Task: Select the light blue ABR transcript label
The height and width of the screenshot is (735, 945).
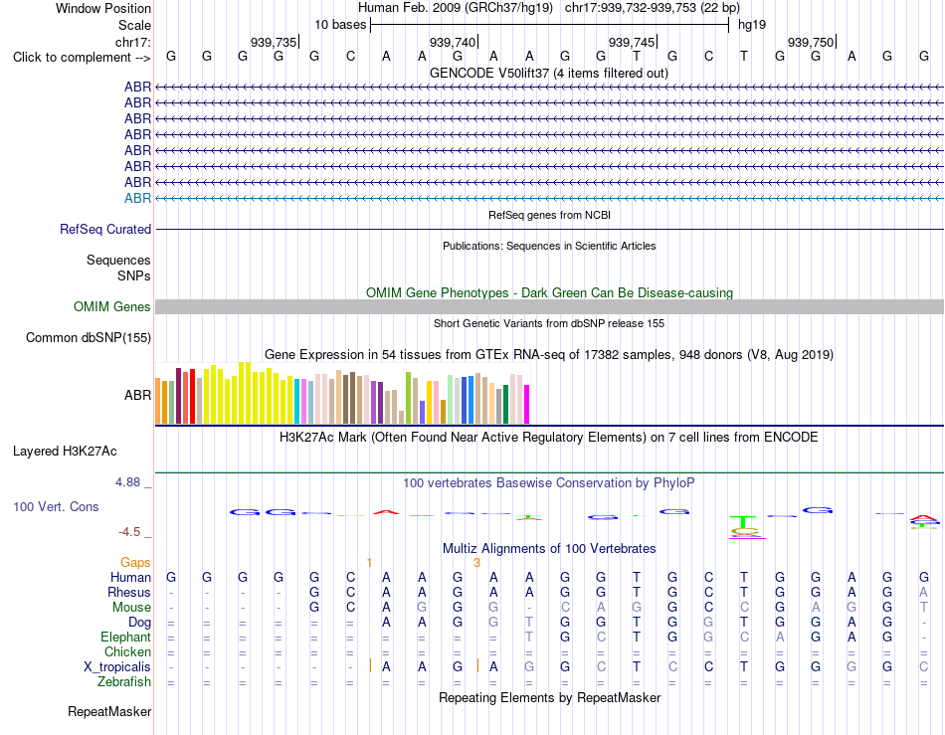Action: (137, 198)
